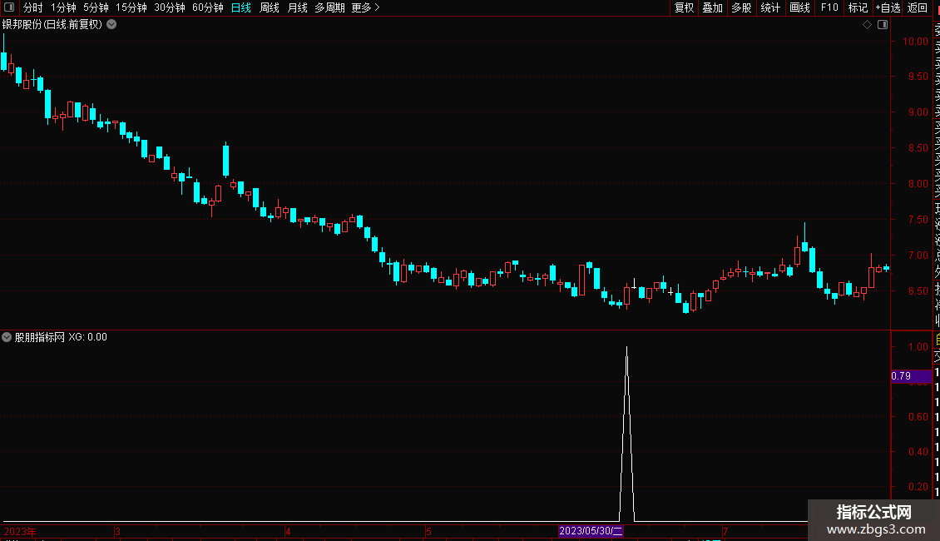
Task: Open 多周期 multi-period view
Action: click(329, 7)
